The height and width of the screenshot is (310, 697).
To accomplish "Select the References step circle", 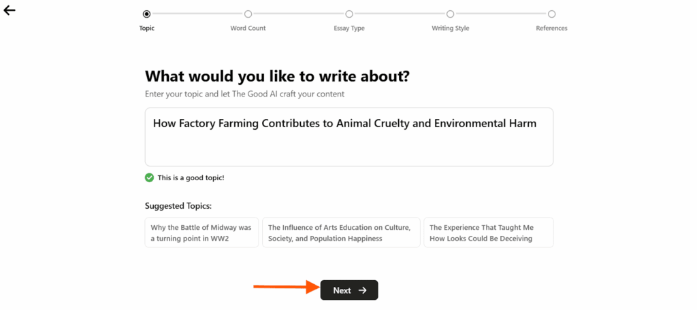I will point(551,14).
